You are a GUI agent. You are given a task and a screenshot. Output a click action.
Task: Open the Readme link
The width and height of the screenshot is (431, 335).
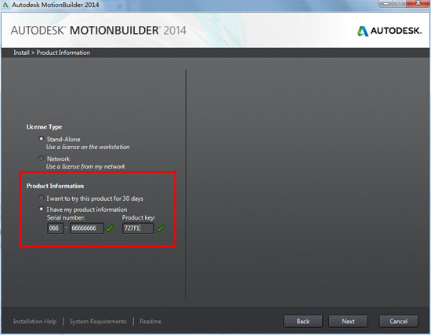coord(150,321)
